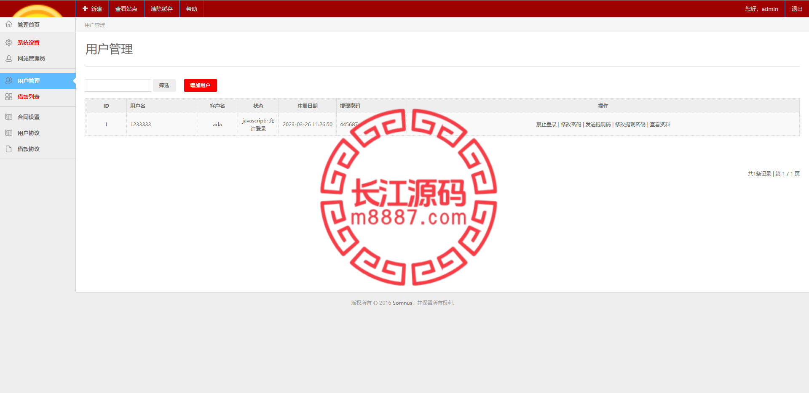Click the 客户名 column header
This screenshot has height=393, width=809.
217,106
